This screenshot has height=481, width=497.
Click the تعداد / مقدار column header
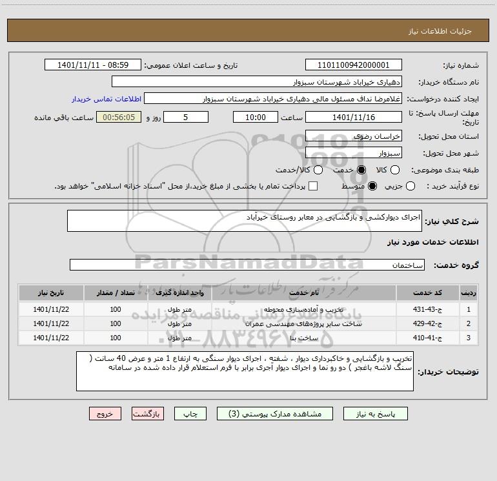click(x=116, y=293)
